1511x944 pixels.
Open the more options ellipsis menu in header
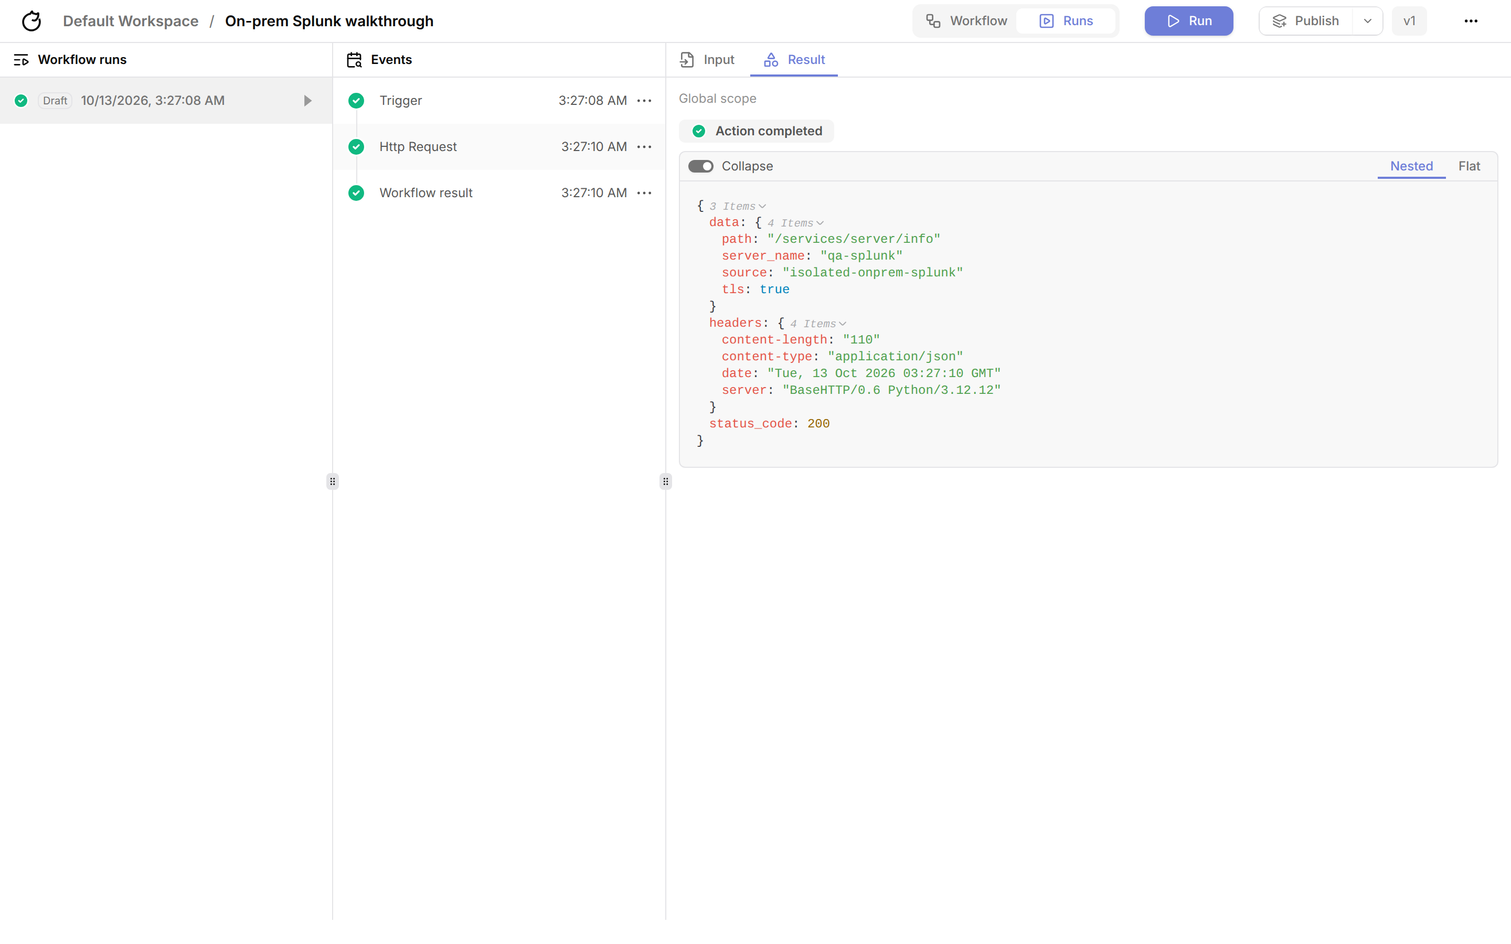tap(1471, 21)
